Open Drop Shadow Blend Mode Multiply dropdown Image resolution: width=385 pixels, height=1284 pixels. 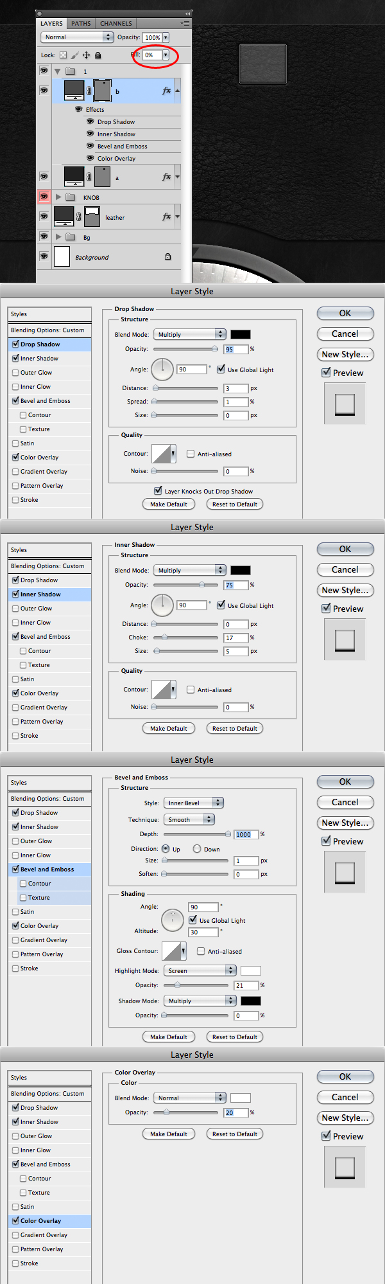pos(191,334)
